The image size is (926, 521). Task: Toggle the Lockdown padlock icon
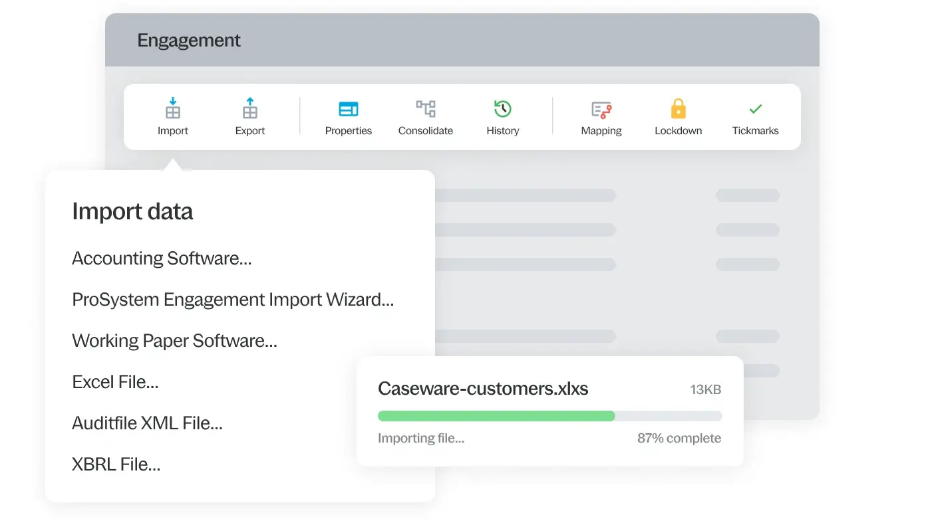[x=678, y=109]
